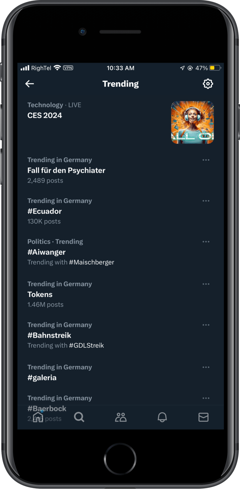Open CES 2024 Technology live event

click(45, 116)
